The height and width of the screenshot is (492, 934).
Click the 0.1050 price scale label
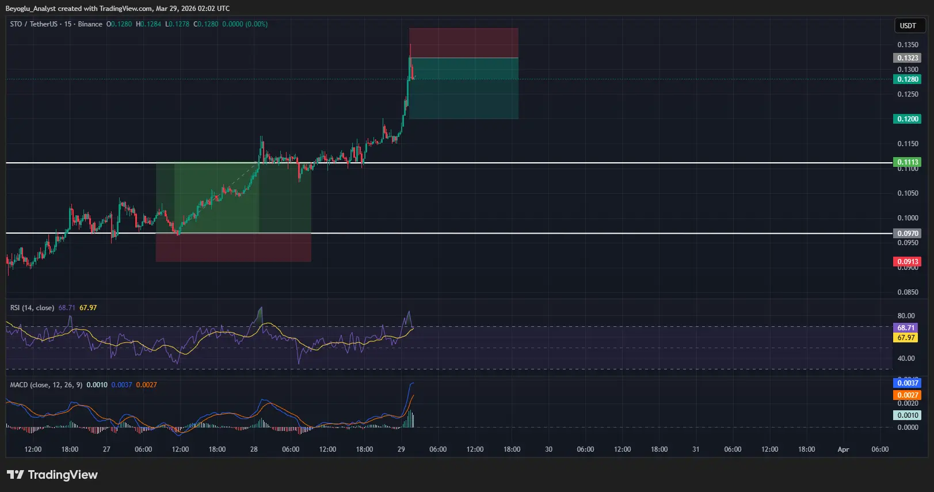[908, 193]
